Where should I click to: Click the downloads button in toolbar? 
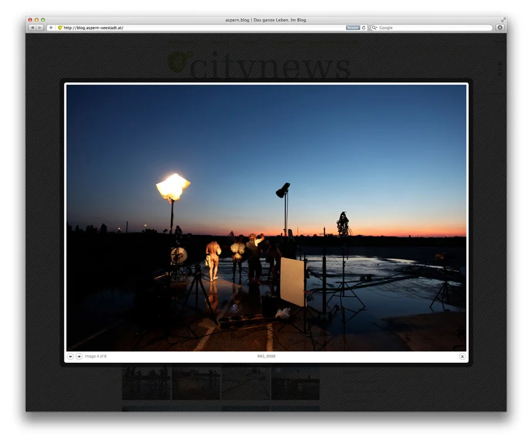click(x=500, y=28)
